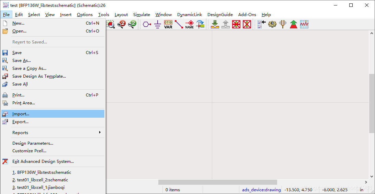The image size is (375, 194).
Task: Open recent file BFP136W_lib:test:schematic
Action: [x=53, y=172]
